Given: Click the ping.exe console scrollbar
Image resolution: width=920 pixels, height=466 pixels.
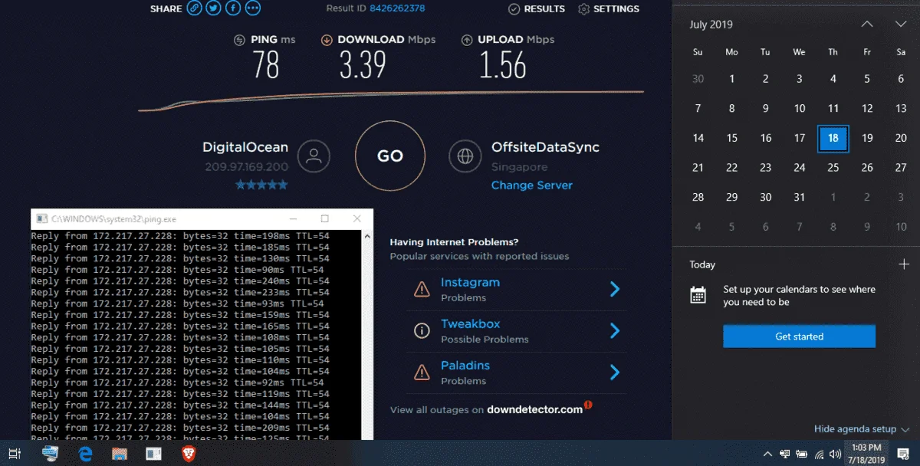Looking at the screenshot, I should pyautogui.click(x=366, y=334).
